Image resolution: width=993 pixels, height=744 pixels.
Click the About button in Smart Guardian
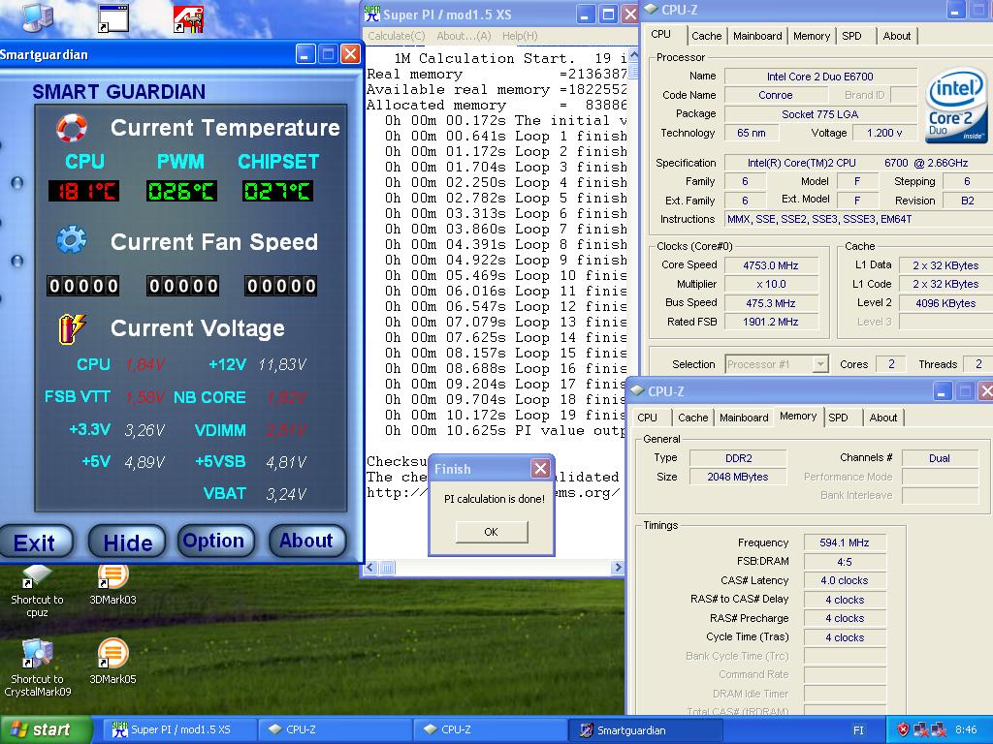(x=306, y=541)
